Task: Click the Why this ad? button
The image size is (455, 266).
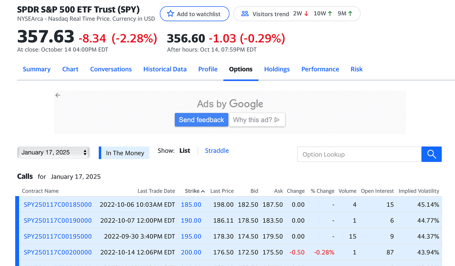Action: 257,120
